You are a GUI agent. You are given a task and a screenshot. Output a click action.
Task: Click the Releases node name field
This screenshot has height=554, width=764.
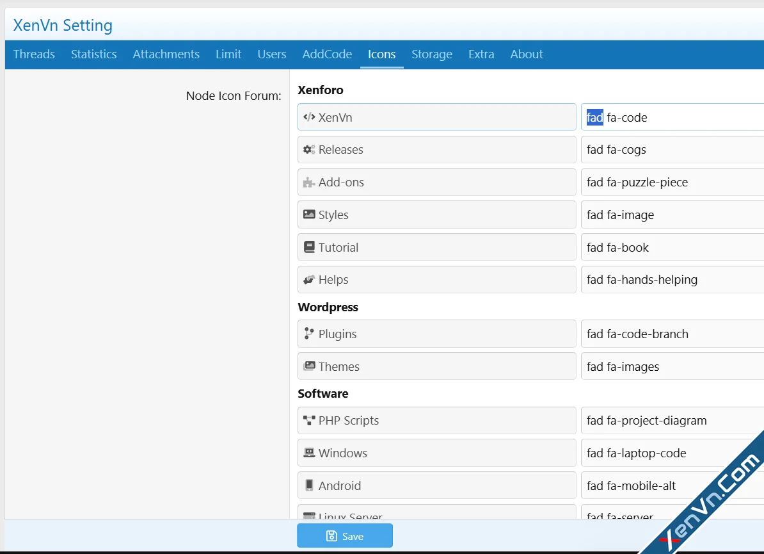point(437,150)
